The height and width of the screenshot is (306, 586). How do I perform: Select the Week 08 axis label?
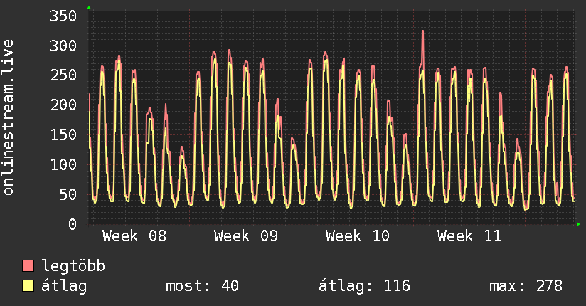[134, 236]
